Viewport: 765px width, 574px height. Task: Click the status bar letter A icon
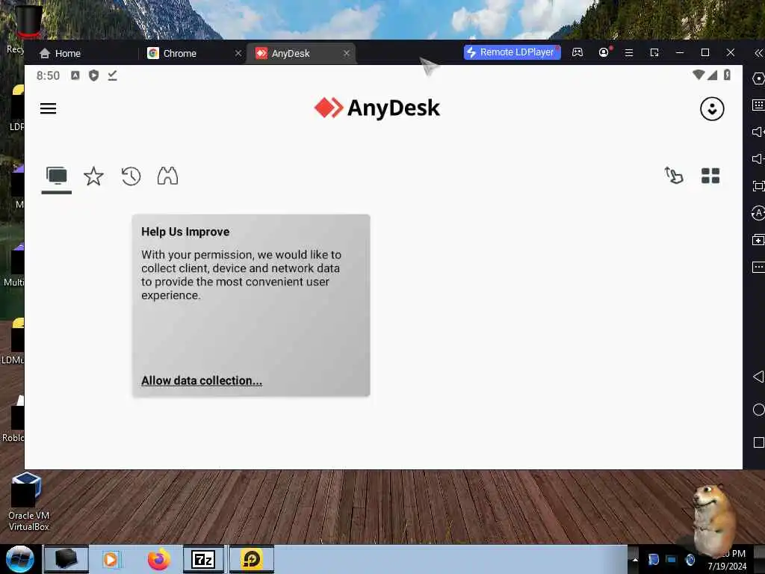tap(75, 75)
